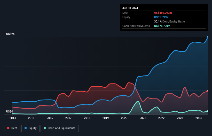The image size is (212, 136).
Task: Click the US$0 y-axis label
Action: tap(10, 111)
